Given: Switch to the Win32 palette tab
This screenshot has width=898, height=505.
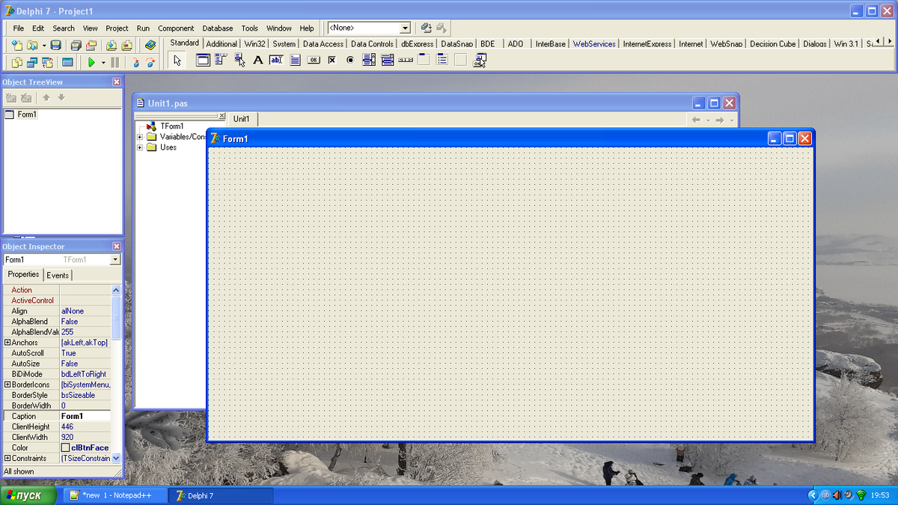Looking at the screenshot, I should 255,43.
